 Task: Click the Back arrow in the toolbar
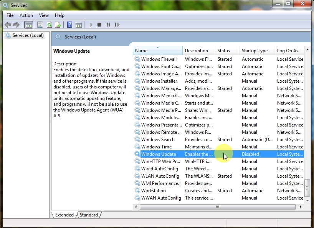tap(7, 25)
